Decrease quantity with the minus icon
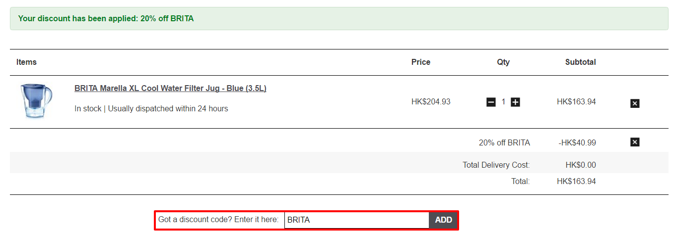 click(491, 102)
